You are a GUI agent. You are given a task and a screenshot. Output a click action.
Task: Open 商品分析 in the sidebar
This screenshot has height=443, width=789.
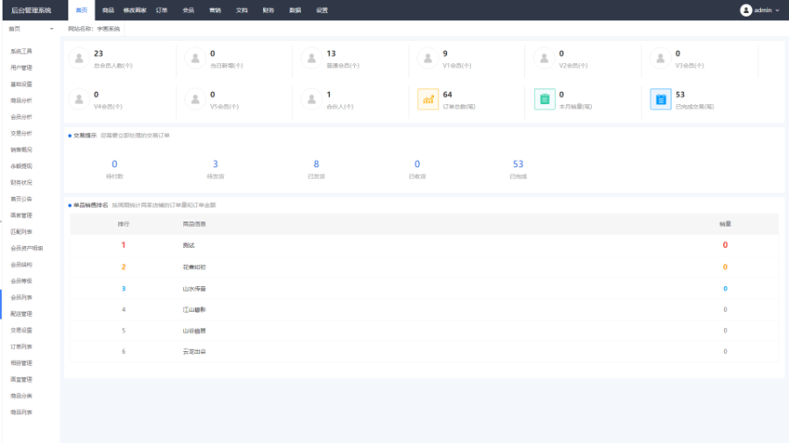point(21,101)
